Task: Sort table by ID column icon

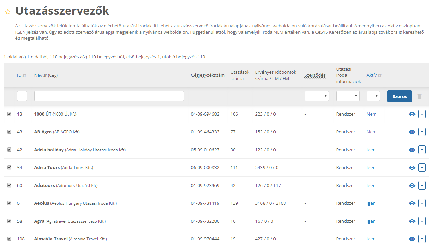Action: (x=24, y=75)
